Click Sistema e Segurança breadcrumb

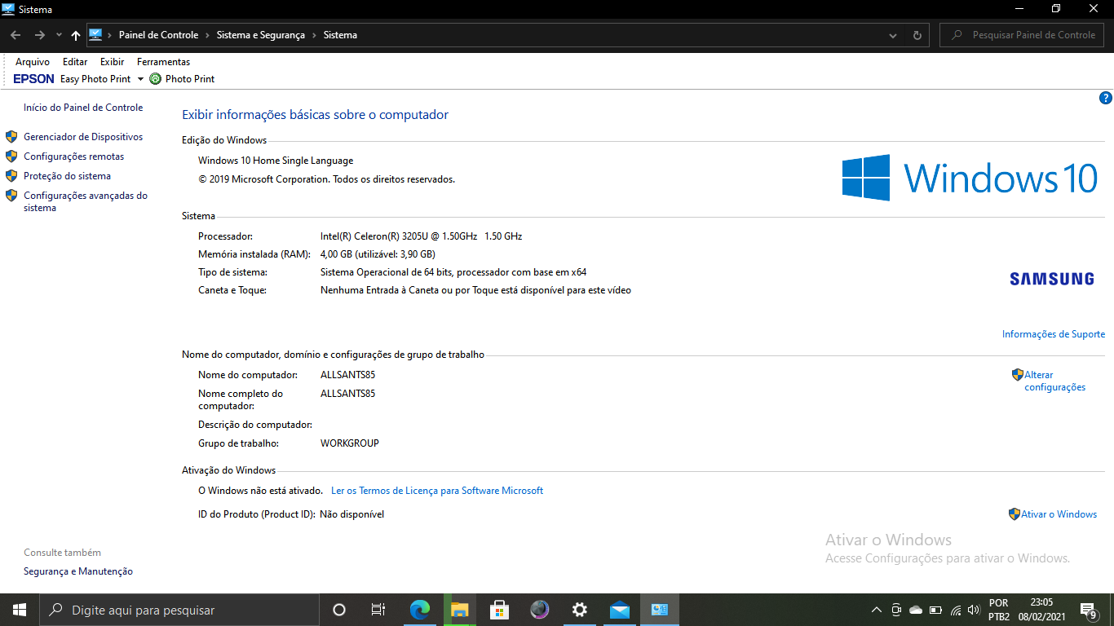[x=261, y=35]
